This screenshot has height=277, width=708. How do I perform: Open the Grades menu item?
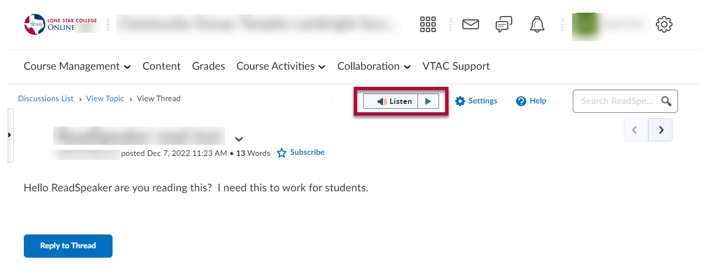coord(208,66)
